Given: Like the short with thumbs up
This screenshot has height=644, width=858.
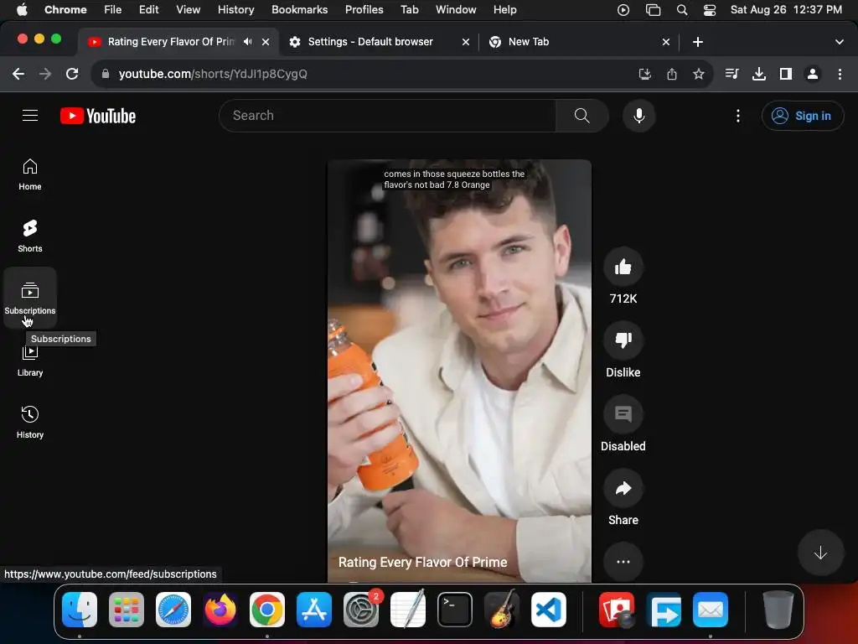Looking at the screenshot, I should 623,267.
